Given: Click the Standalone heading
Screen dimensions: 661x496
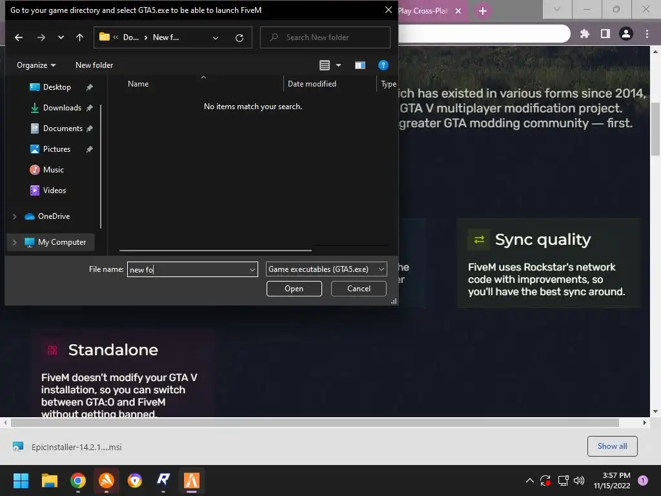Looking at the screenshot, I should click(113, 349).
